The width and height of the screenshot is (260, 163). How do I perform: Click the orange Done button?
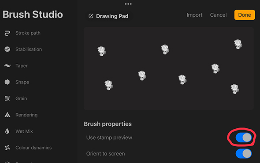(245, 15)
